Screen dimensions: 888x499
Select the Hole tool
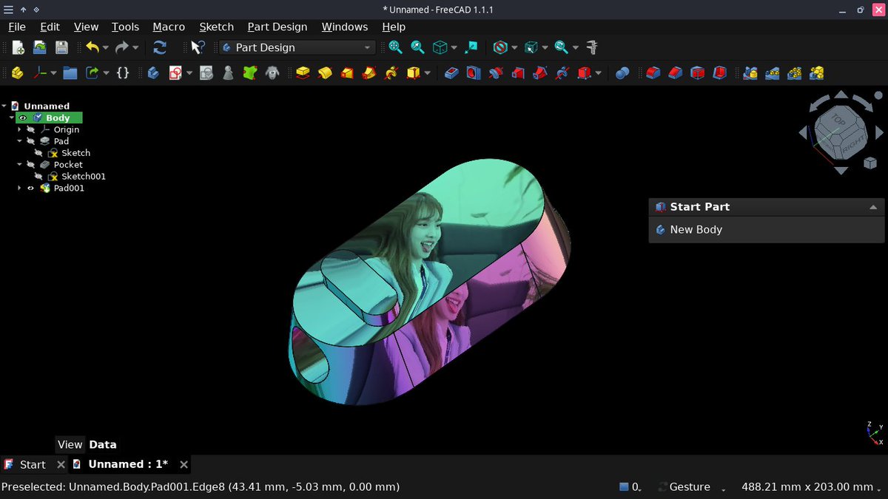[x=474, y=73]
